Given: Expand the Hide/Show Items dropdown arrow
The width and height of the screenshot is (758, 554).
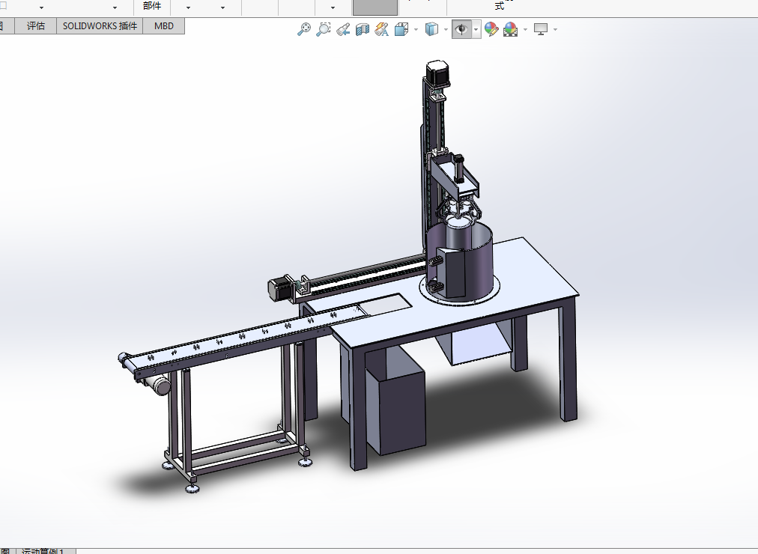Looking at the screenshot, I should pos(476,29).
